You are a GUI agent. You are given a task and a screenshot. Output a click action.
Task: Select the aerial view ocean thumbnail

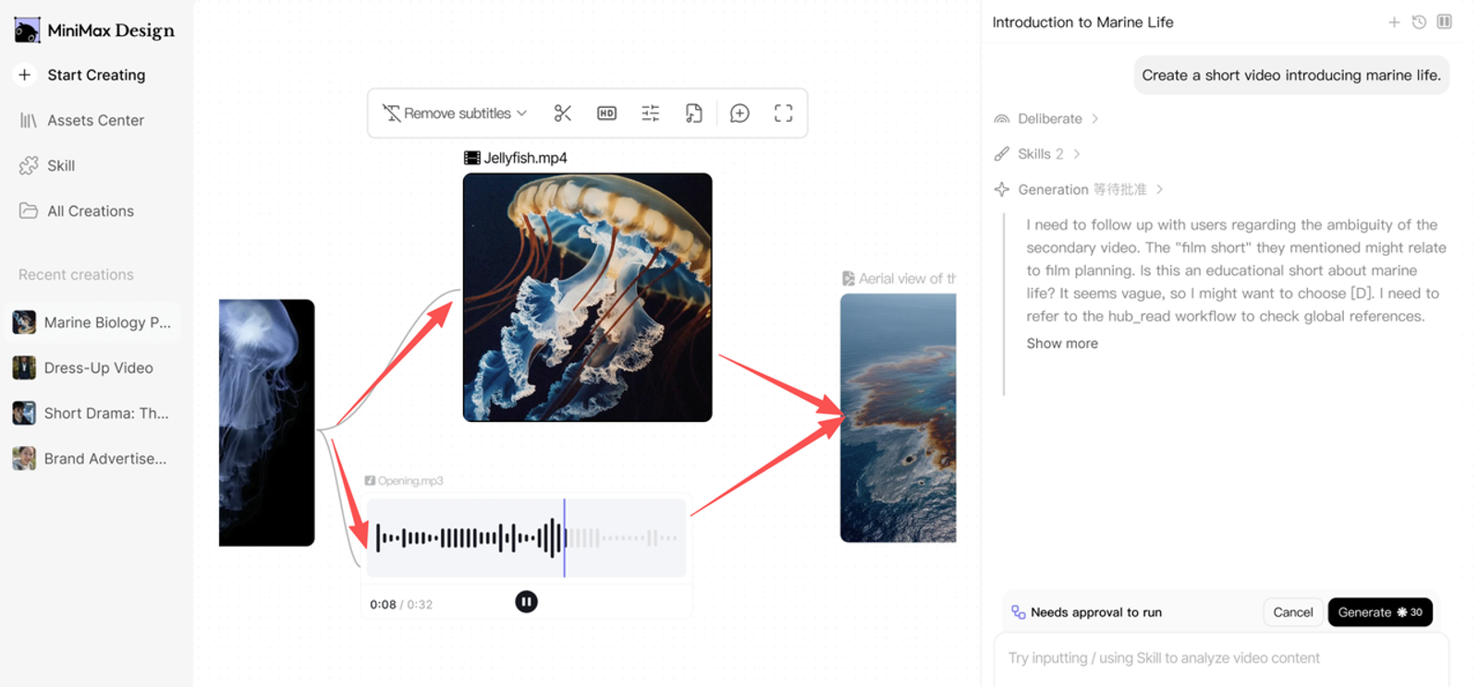[898, 417]
